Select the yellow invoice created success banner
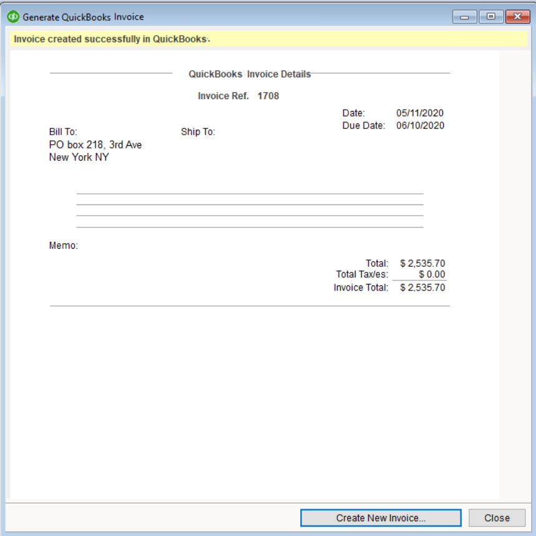The height and width of the screenshot is (536, 536). click(x=268, y=39)
